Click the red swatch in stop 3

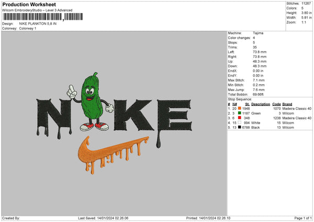click(239, 118)
